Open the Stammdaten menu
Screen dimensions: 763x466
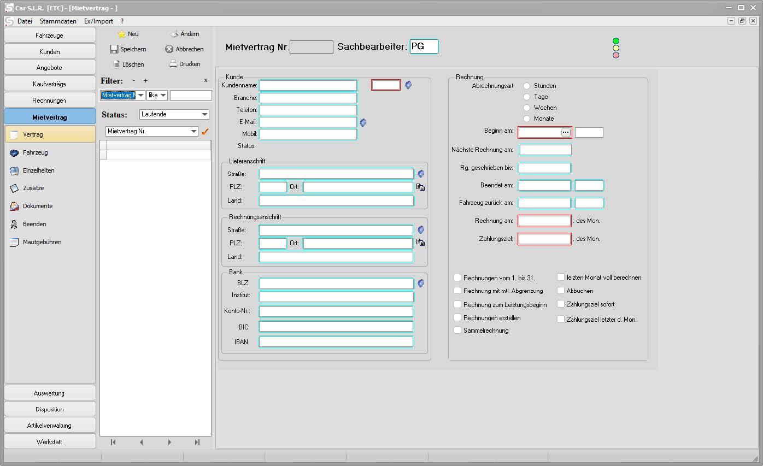point(58,21)
